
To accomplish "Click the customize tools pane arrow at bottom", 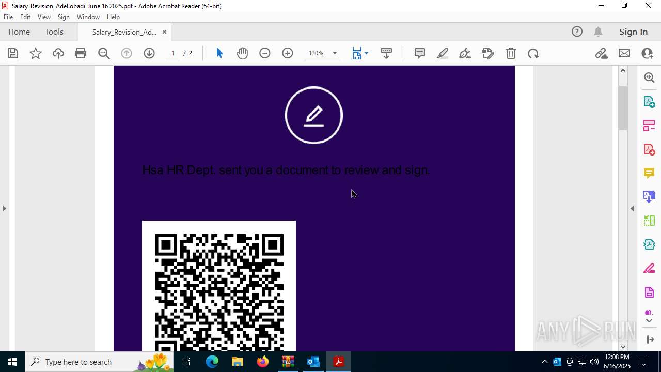I will 650,339.
